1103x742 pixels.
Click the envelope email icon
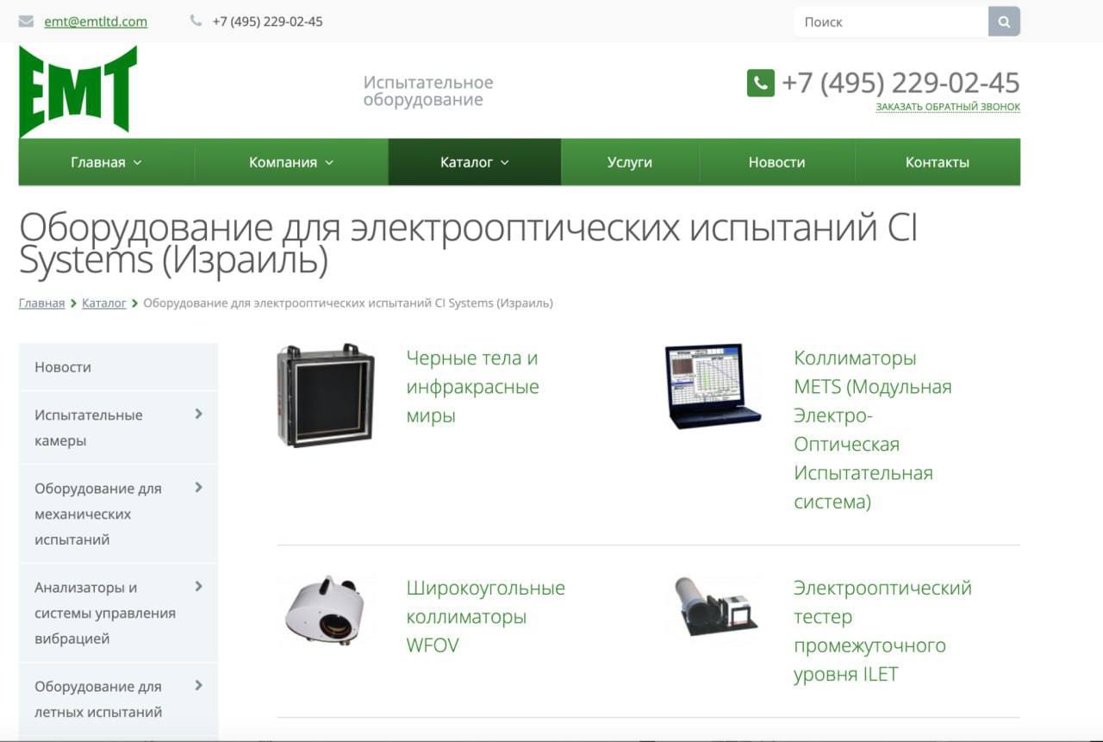26,22
